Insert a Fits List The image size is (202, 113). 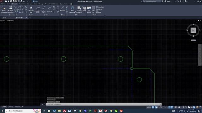[99, 10]
